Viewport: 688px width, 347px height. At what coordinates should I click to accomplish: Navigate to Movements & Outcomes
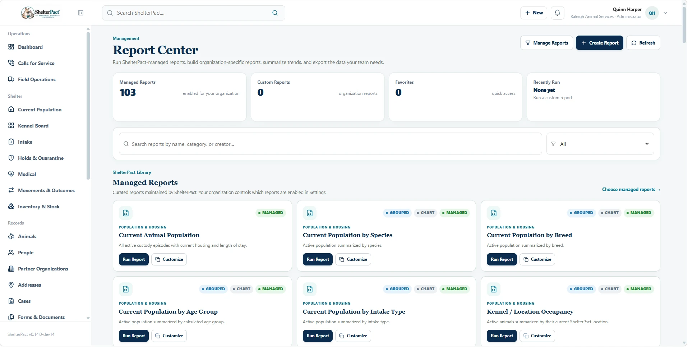46,190
